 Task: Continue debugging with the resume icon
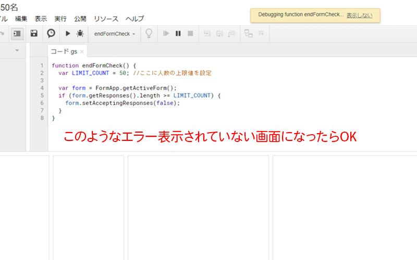pyautogui.click(x=166, y=33)
